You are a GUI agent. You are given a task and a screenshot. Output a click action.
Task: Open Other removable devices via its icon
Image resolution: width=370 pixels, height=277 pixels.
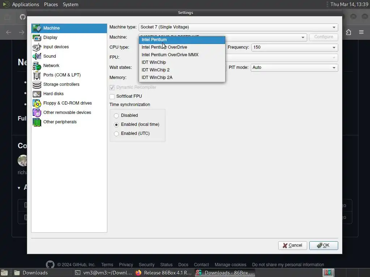pyautogui.click(x=37, y=113)
